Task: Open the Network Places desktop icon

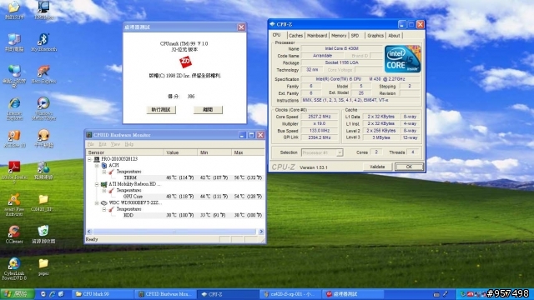Action: [14, 76]
